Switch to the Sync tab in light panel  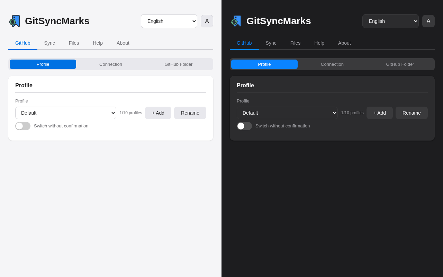(x=49, y=43)
